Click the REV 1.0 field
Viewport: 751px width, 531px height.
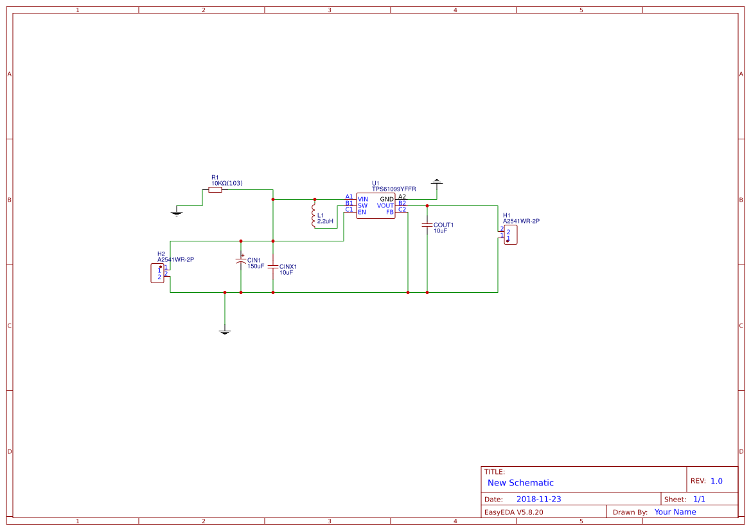tap(709, 479)
